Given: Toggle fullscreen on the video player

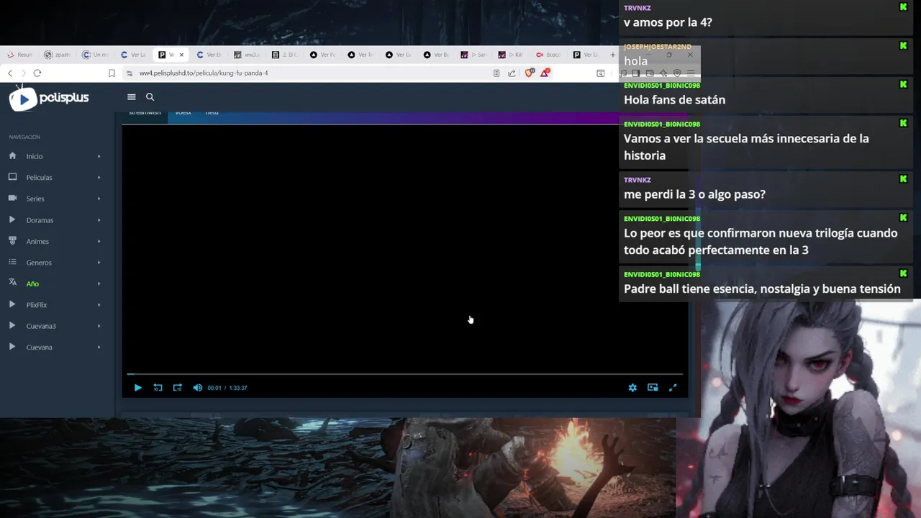Looking at the screenshot, I should point(673,388).
